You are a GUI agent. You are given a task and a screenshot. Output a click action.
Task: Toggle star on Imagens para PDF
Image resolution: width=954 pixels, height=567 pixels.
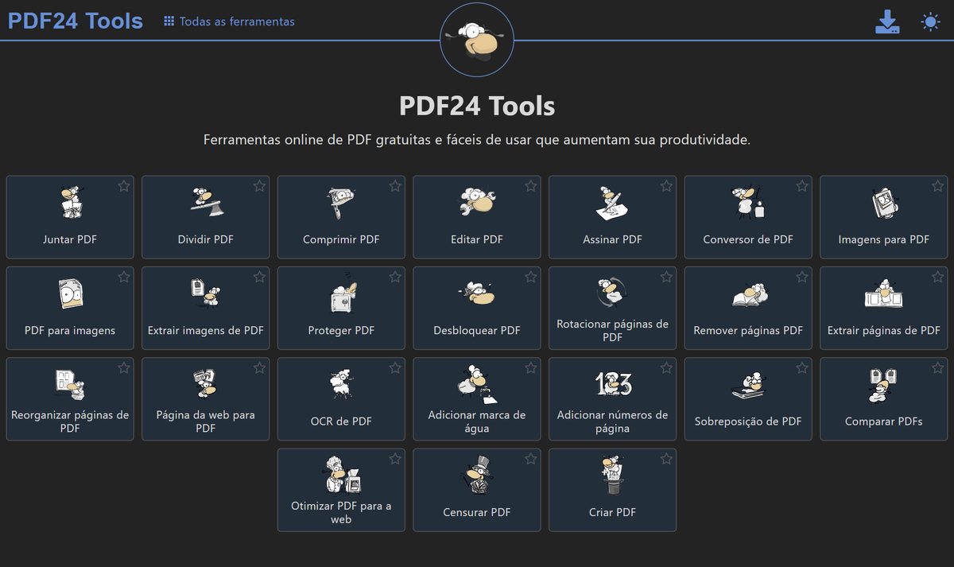pyautogui.click(x=938, y=186)
